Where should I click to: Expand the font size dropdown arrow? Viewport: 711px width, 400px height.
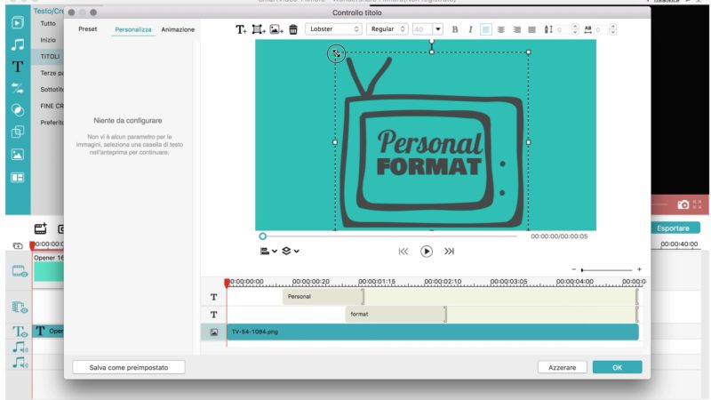pyautogui.click(x=437, y=29)
